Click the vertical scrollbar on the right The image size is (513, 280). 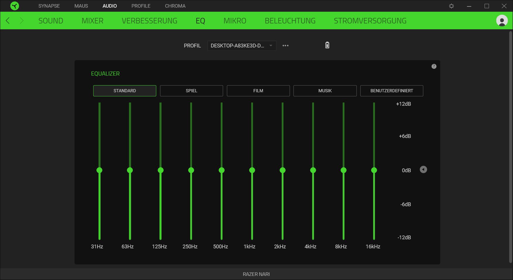510,146
